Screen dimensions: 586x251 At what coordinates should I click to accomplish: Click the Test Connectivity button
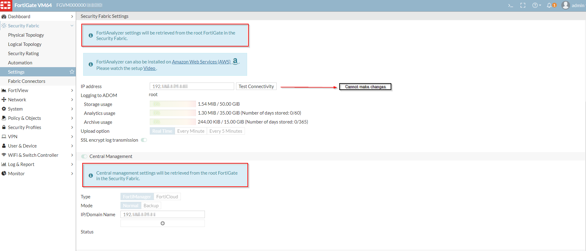click(x=256, y=86)
